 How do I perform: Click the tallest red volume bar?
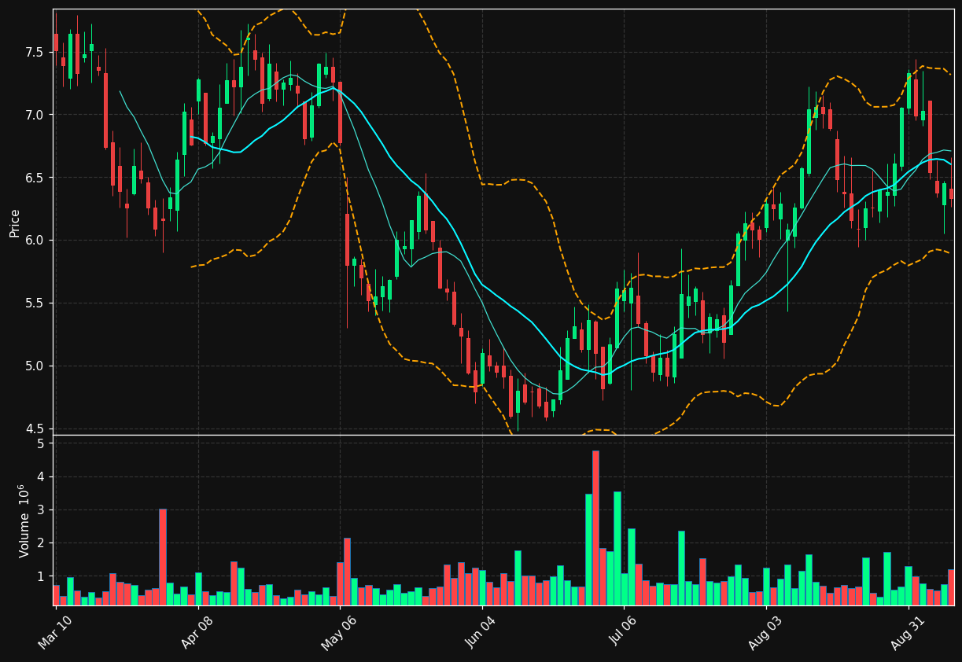595,528
